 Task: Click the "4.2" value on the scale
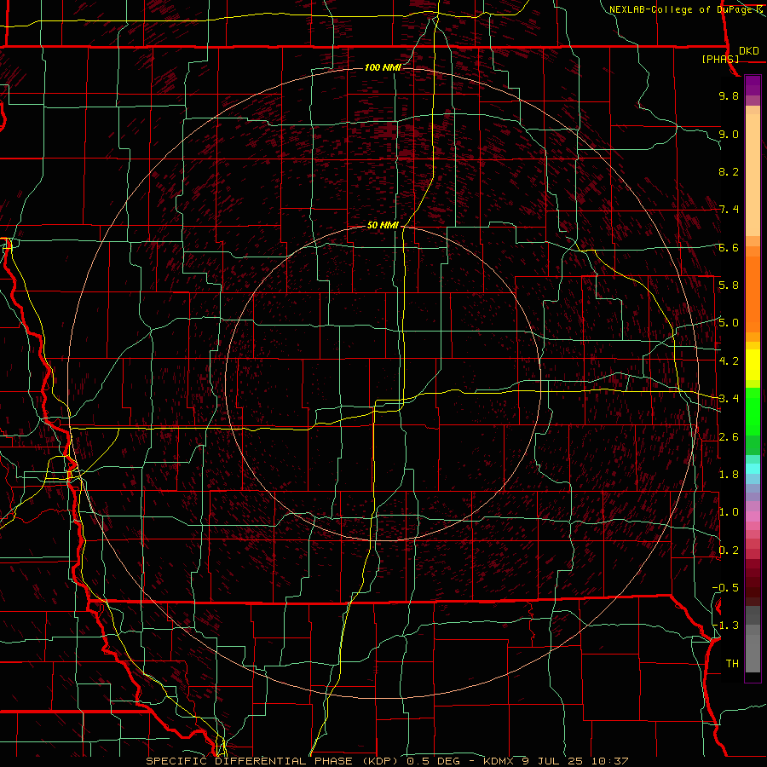pos(729,361)
